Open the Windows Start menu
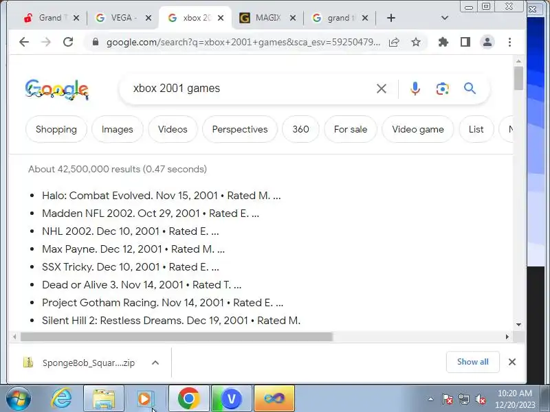 (19, 399)
